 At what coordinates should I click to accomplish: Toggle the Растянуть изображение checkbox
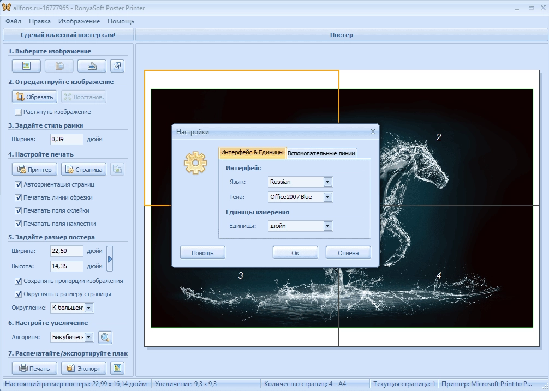click(x=18, y=112)
